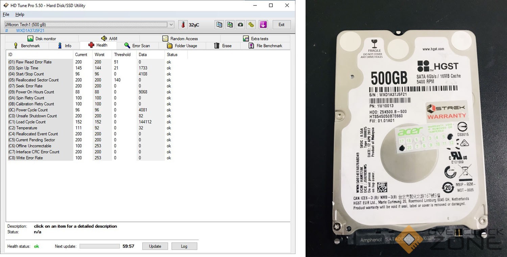Click the data value 1733
Image resolution: width=507 pixels, height=257 pixels.
143,68
